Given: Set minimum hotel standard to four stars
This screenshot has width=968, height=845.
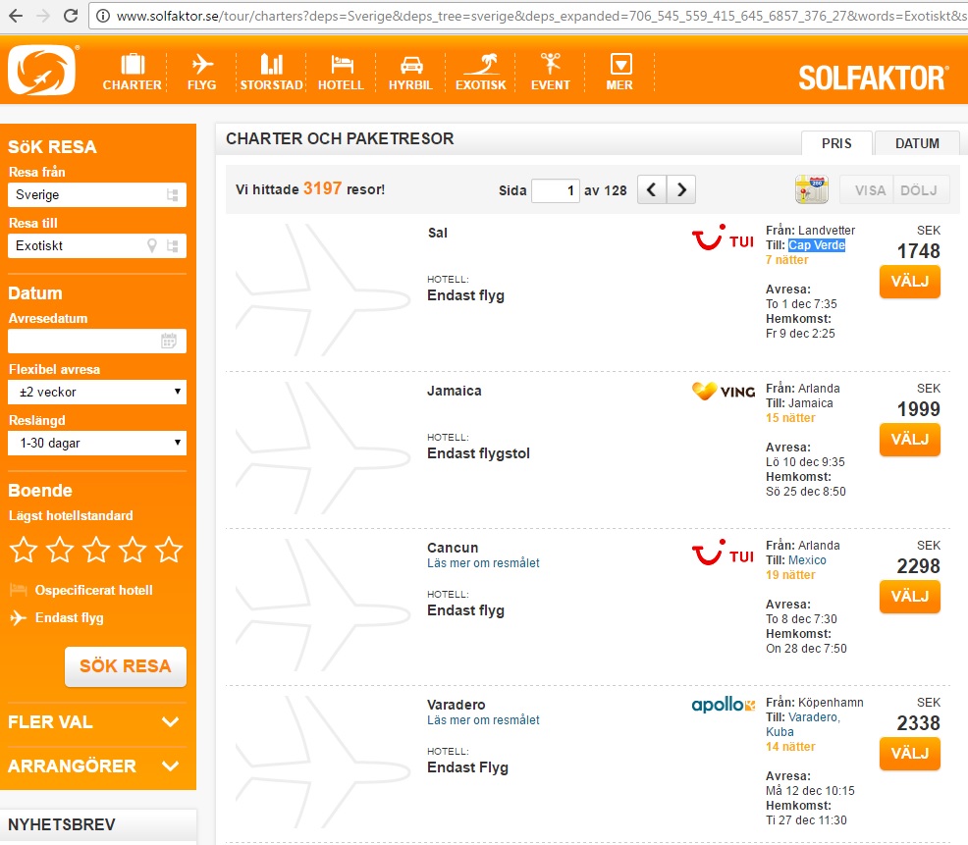Looking at the screenshot, I should pyautogui.click(x=133, y=550).
